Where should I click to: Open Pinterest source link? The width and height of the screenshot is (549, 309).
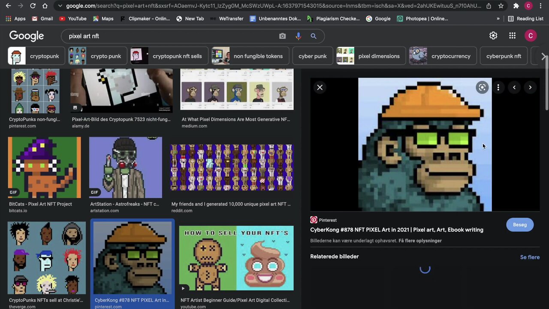click(323, 220)
